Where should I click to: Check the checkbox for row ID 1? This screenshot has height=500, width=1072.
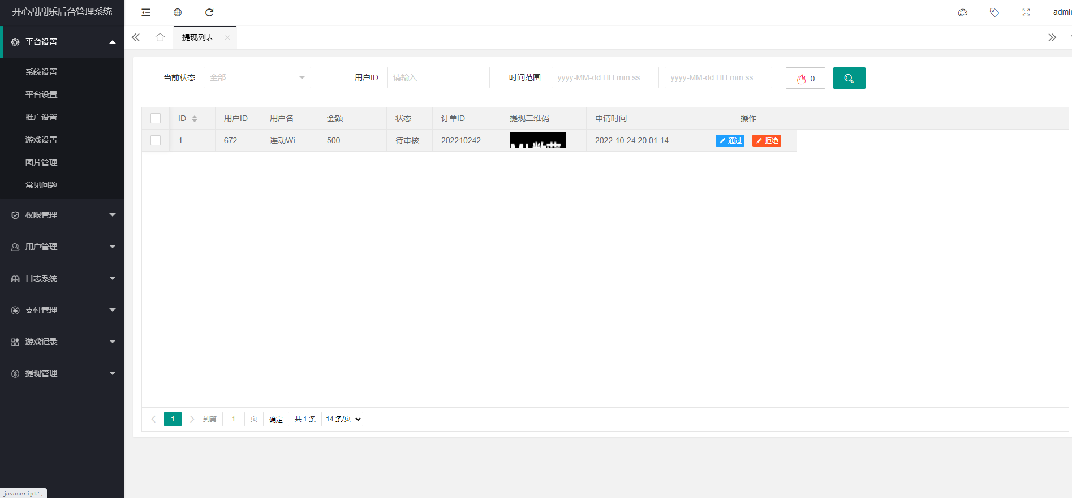(156, 140)
